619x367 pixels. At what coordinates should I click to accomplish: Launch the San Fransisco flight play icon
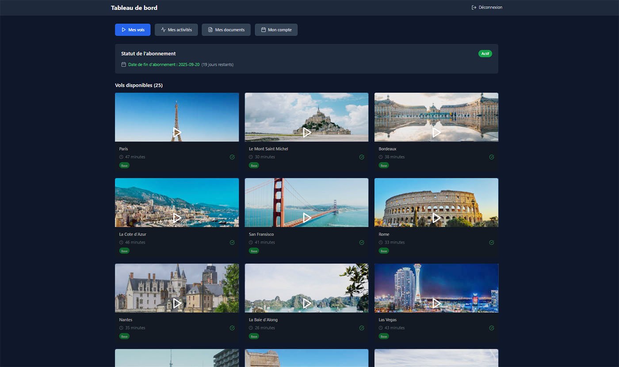point(307,218)
